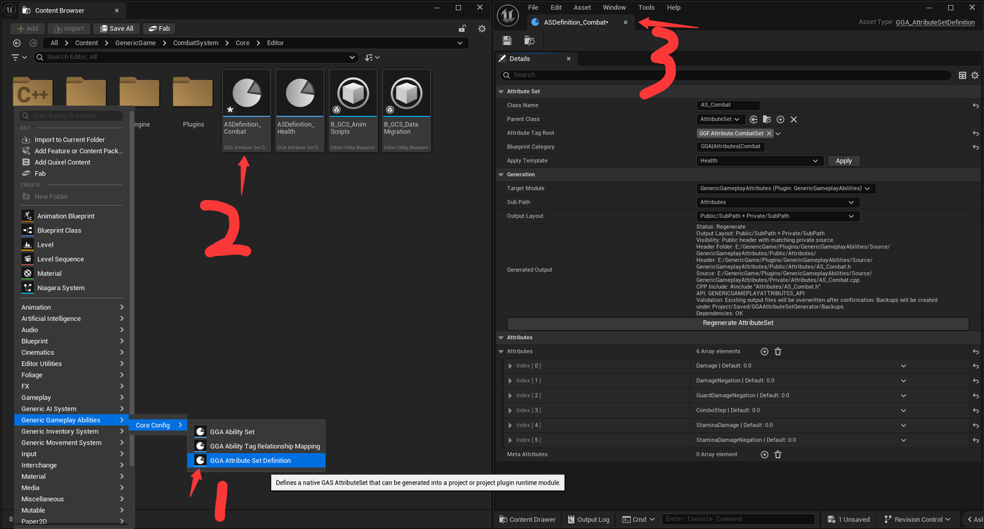Open the Content Drawer

527,520
